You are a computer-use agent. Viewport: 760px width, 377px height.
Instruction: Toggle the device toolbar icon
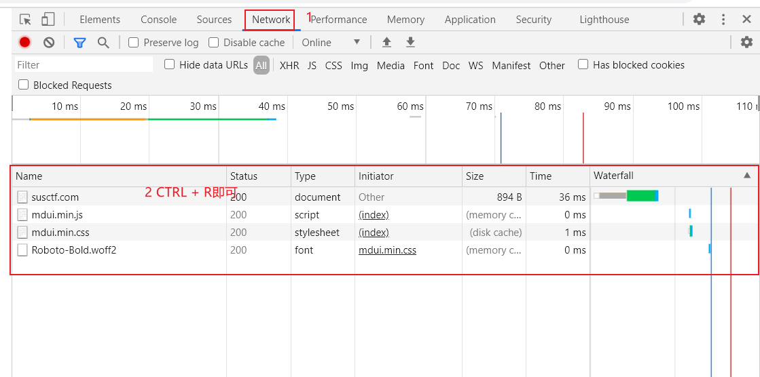[48, 20]
